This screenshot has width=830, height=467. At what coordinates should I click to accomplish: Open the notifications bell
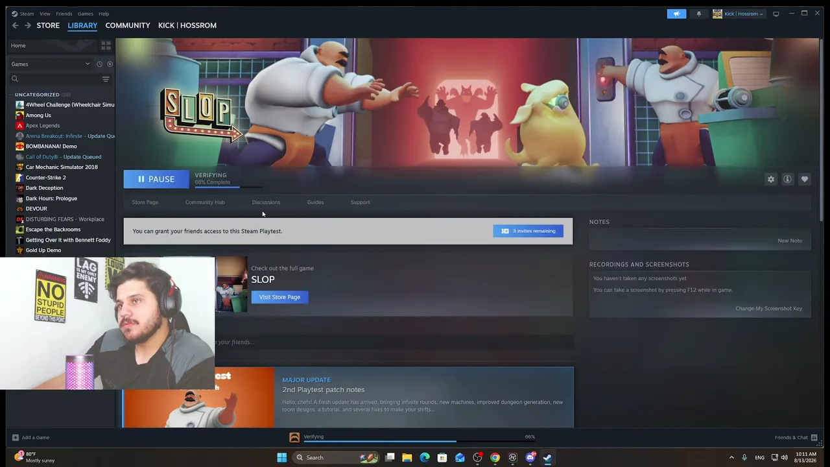pos(699,14)
